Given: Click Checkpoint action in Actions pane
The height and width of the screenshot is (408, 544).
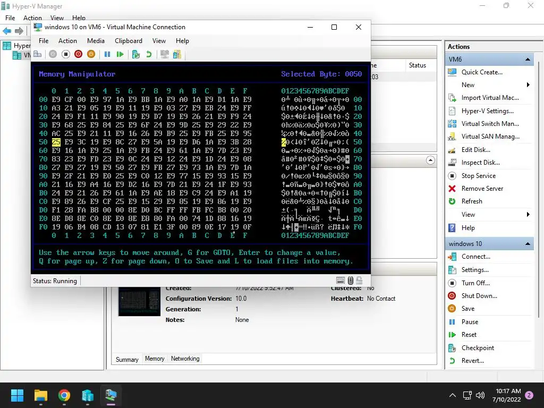Looking at the screenshot, I should click(x=478, y=347).
